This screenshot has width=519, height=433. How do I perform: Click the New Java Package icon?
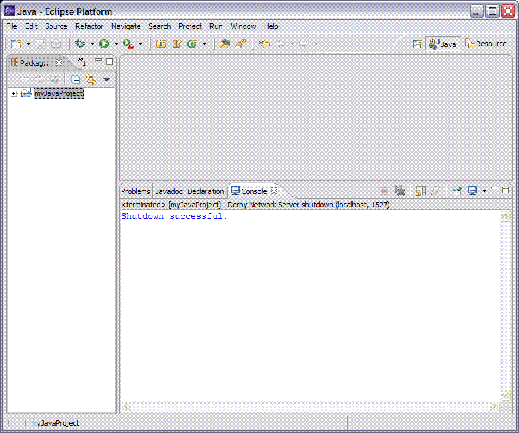(x=177, y=44)
